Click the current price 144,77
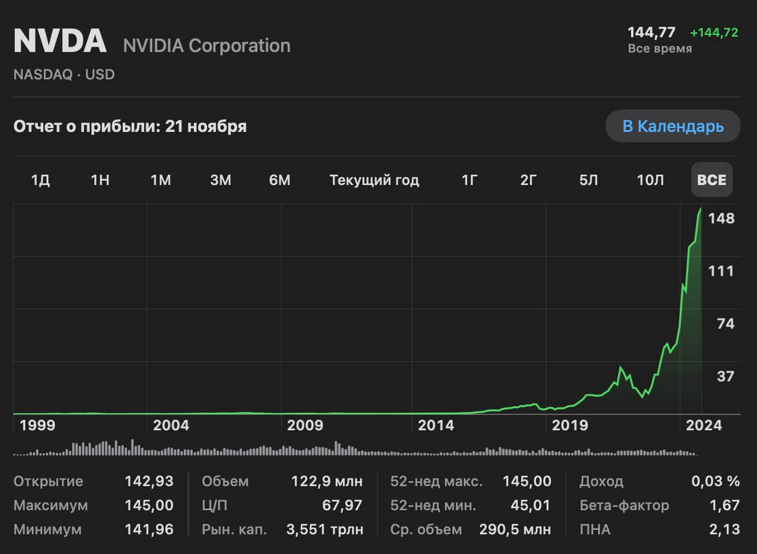The height and width of the screenshot is (554, 757). click(x=651, y=32)
